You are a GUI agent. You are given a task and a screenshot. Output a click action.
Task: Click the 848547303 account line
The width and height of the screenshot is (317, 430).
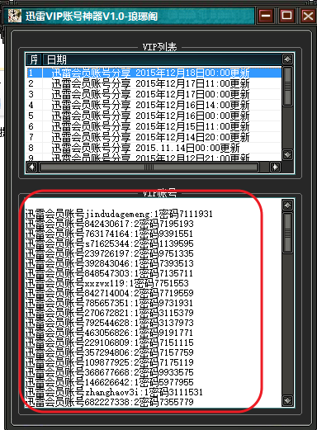pos(110,273)
